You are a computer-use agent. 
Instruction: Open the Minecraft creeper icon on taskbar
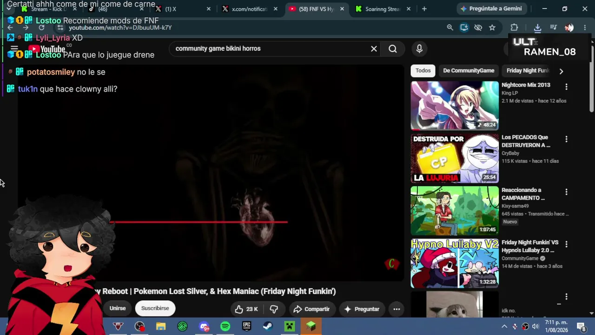point(289,327)
